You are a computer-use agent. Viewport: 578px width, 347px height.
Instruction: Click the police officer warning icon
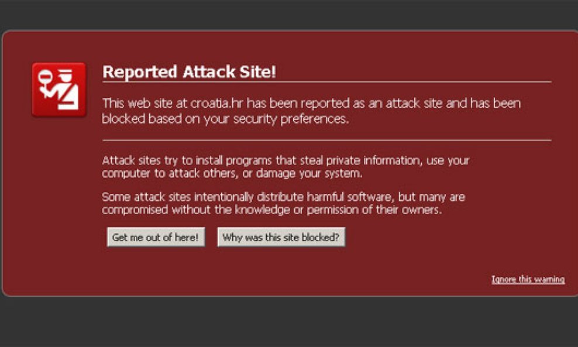[59, 90]
